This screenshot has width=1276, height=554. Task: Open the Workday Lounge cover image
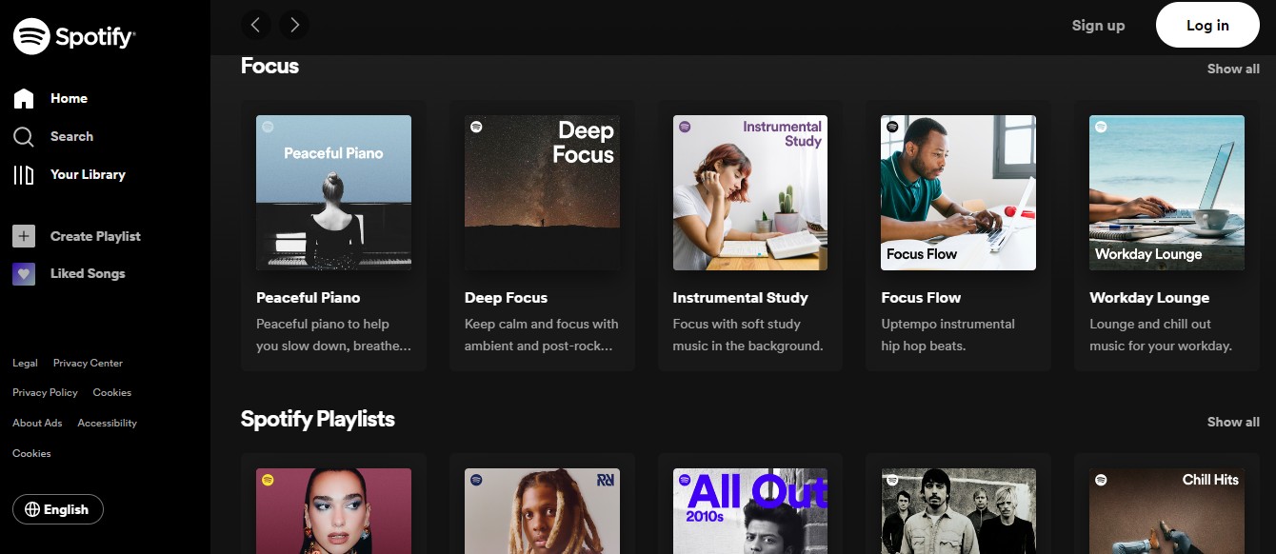pyautogui.click(x=1166, y=193)
